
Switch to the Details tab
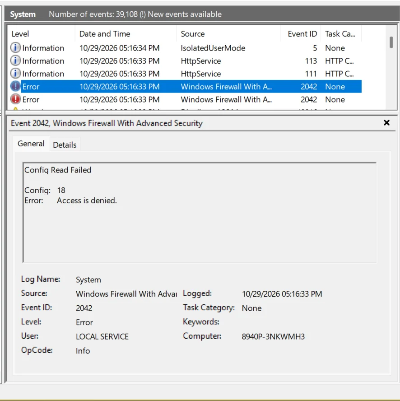point(65,145)
